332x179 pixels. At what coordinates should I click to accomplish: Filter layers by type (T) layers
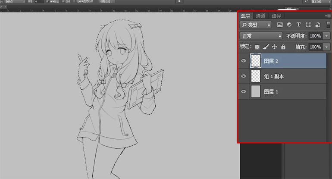[x=298, y=25]
